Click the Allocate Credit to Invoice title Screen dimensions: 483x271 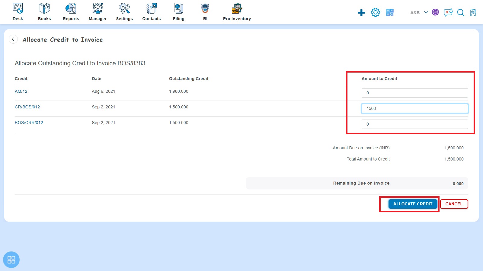63,40
